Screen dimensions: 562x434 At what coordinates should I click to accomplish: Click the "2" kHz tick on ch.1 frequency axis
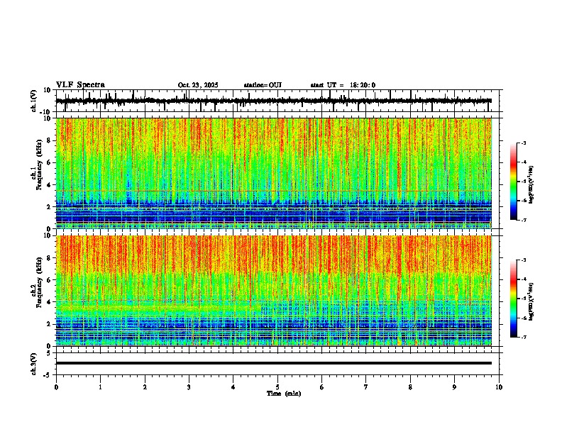49,207
